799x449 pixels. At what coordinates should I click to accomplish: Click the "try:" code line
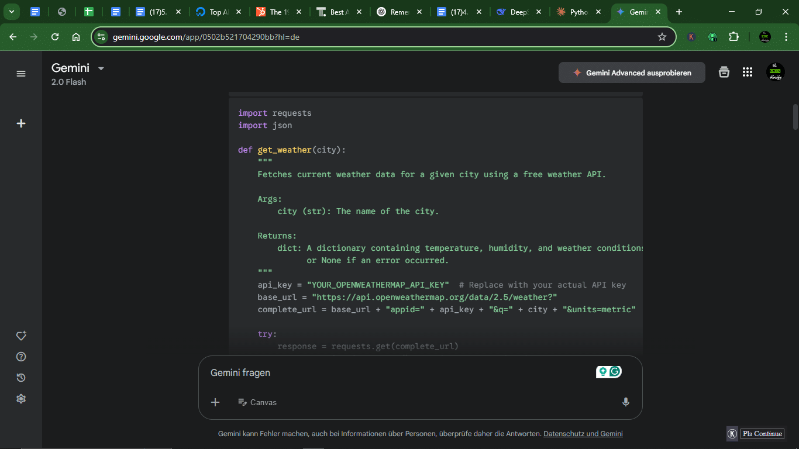267,334
